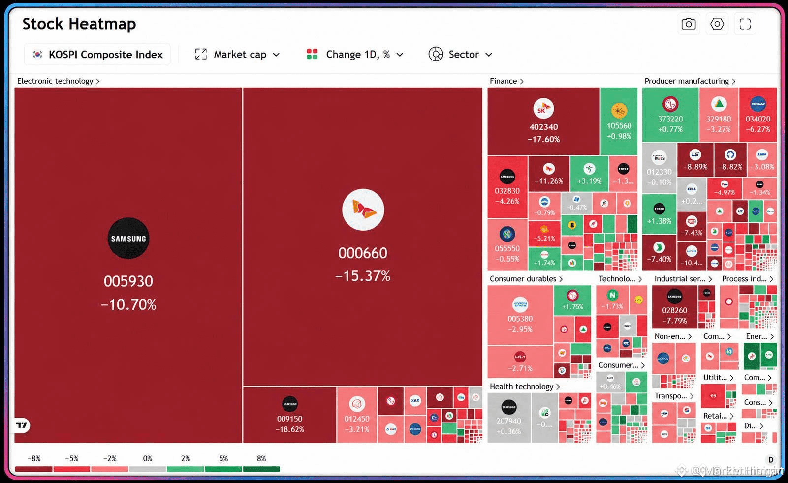Screen dimensions: 788x483
Task: Open the "Transpo..." sector header
Action: pyautogui.click(x=674, y=395)
